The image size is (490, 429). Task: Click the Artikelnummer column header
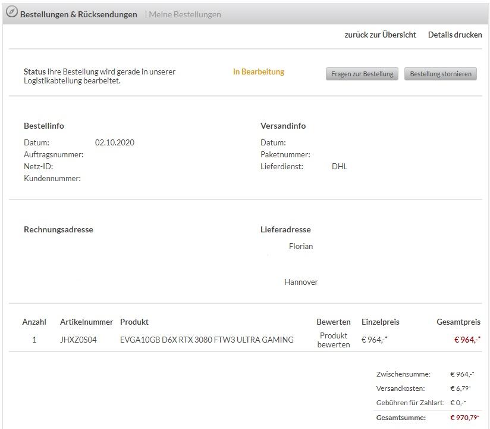click(x=86, y=322)
